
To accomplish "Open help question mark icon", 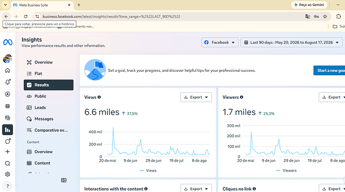I will pos(7,186).
